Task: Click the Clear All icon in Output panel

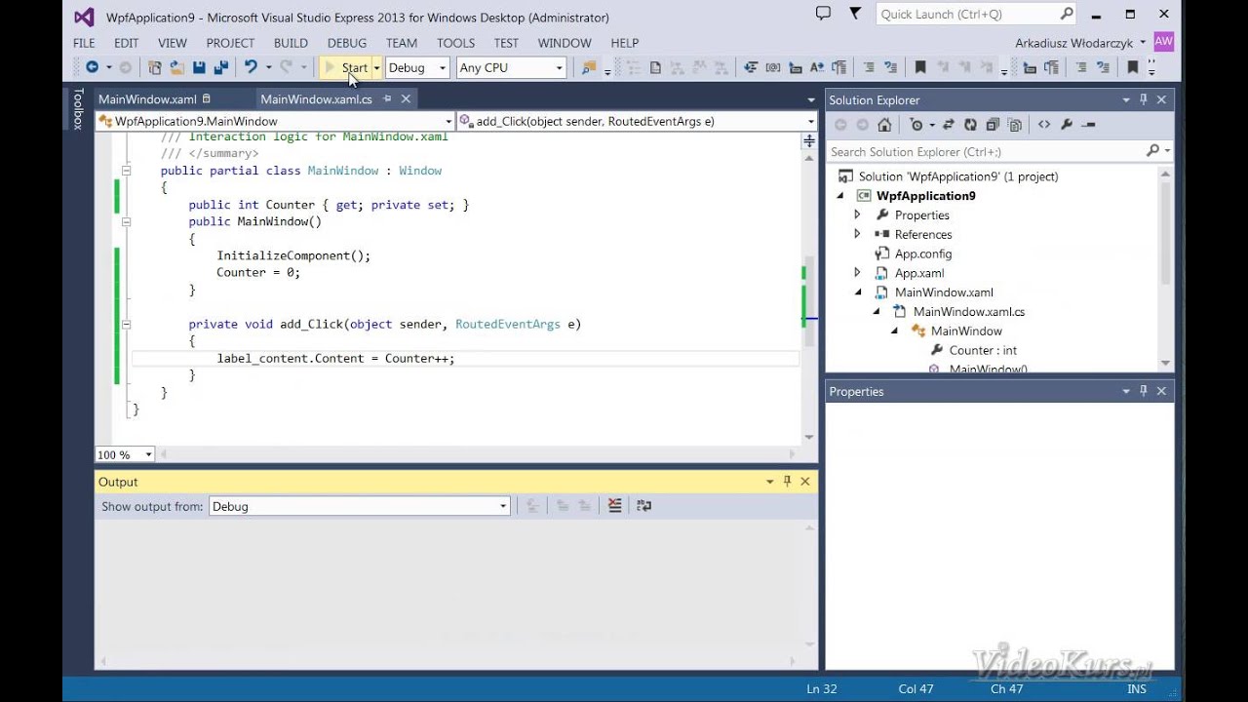Action: point(614,505)
